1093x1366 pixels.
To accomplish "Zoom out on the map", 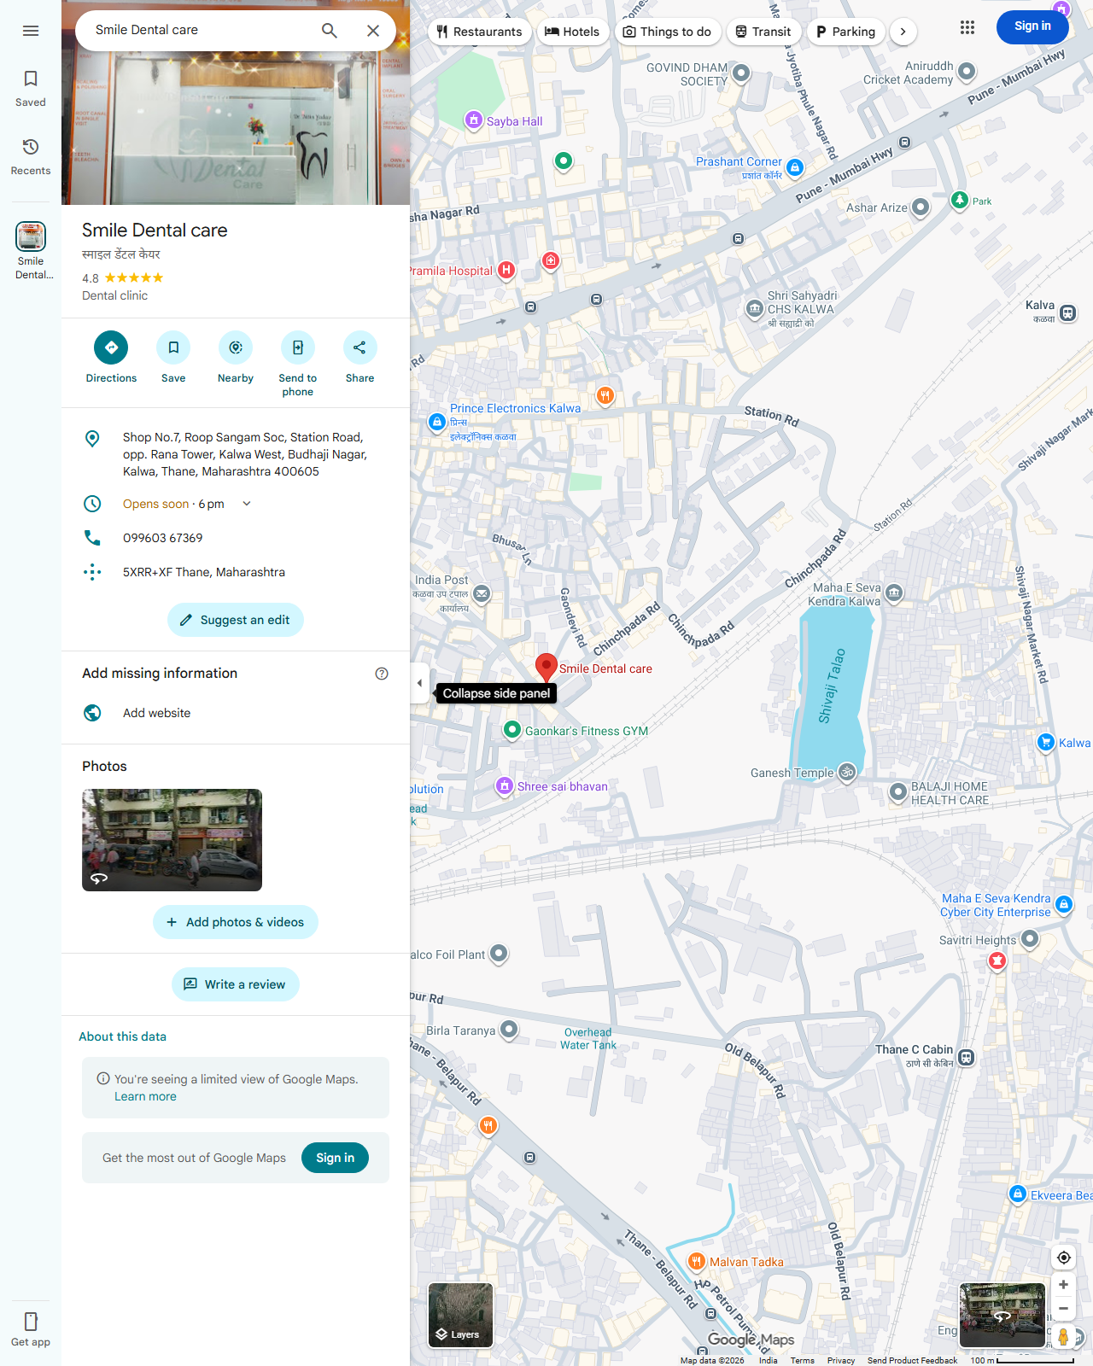I will (1063, 1308).
